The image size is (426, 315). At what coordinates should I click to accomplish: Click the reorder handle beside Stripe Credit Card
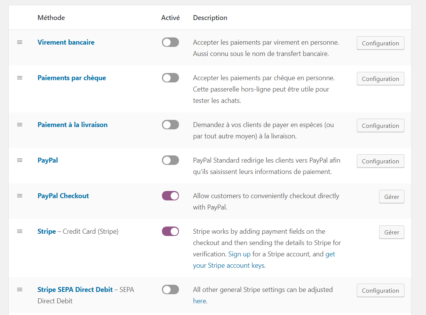[20, 232]
